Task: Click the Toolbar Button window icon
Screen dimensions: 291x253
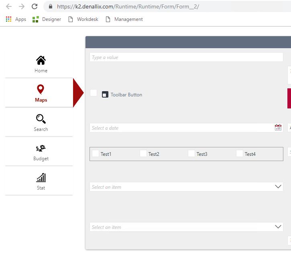Action: (105, 95)
